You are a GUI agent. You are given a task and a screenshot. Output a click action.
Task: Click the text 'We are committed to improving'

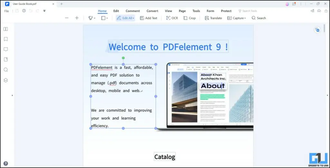point(121,110)
